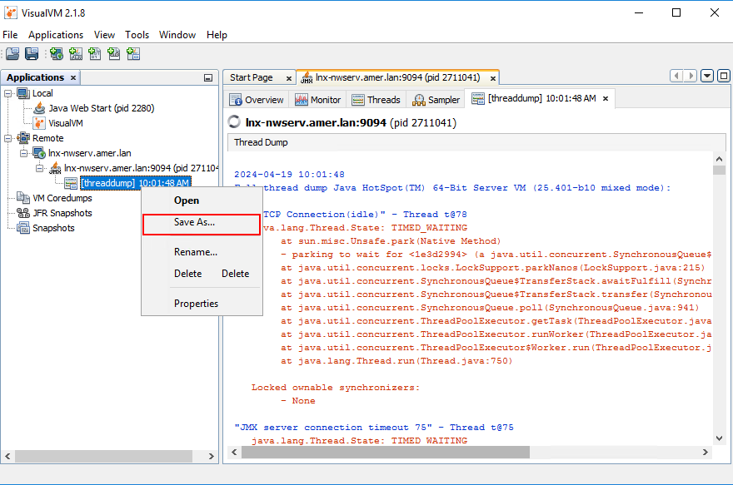Click the Add Application Snapshot toolbar icon
Image resolution: width=733 pixels, height=485 pixels.
[x=134, y=53]
